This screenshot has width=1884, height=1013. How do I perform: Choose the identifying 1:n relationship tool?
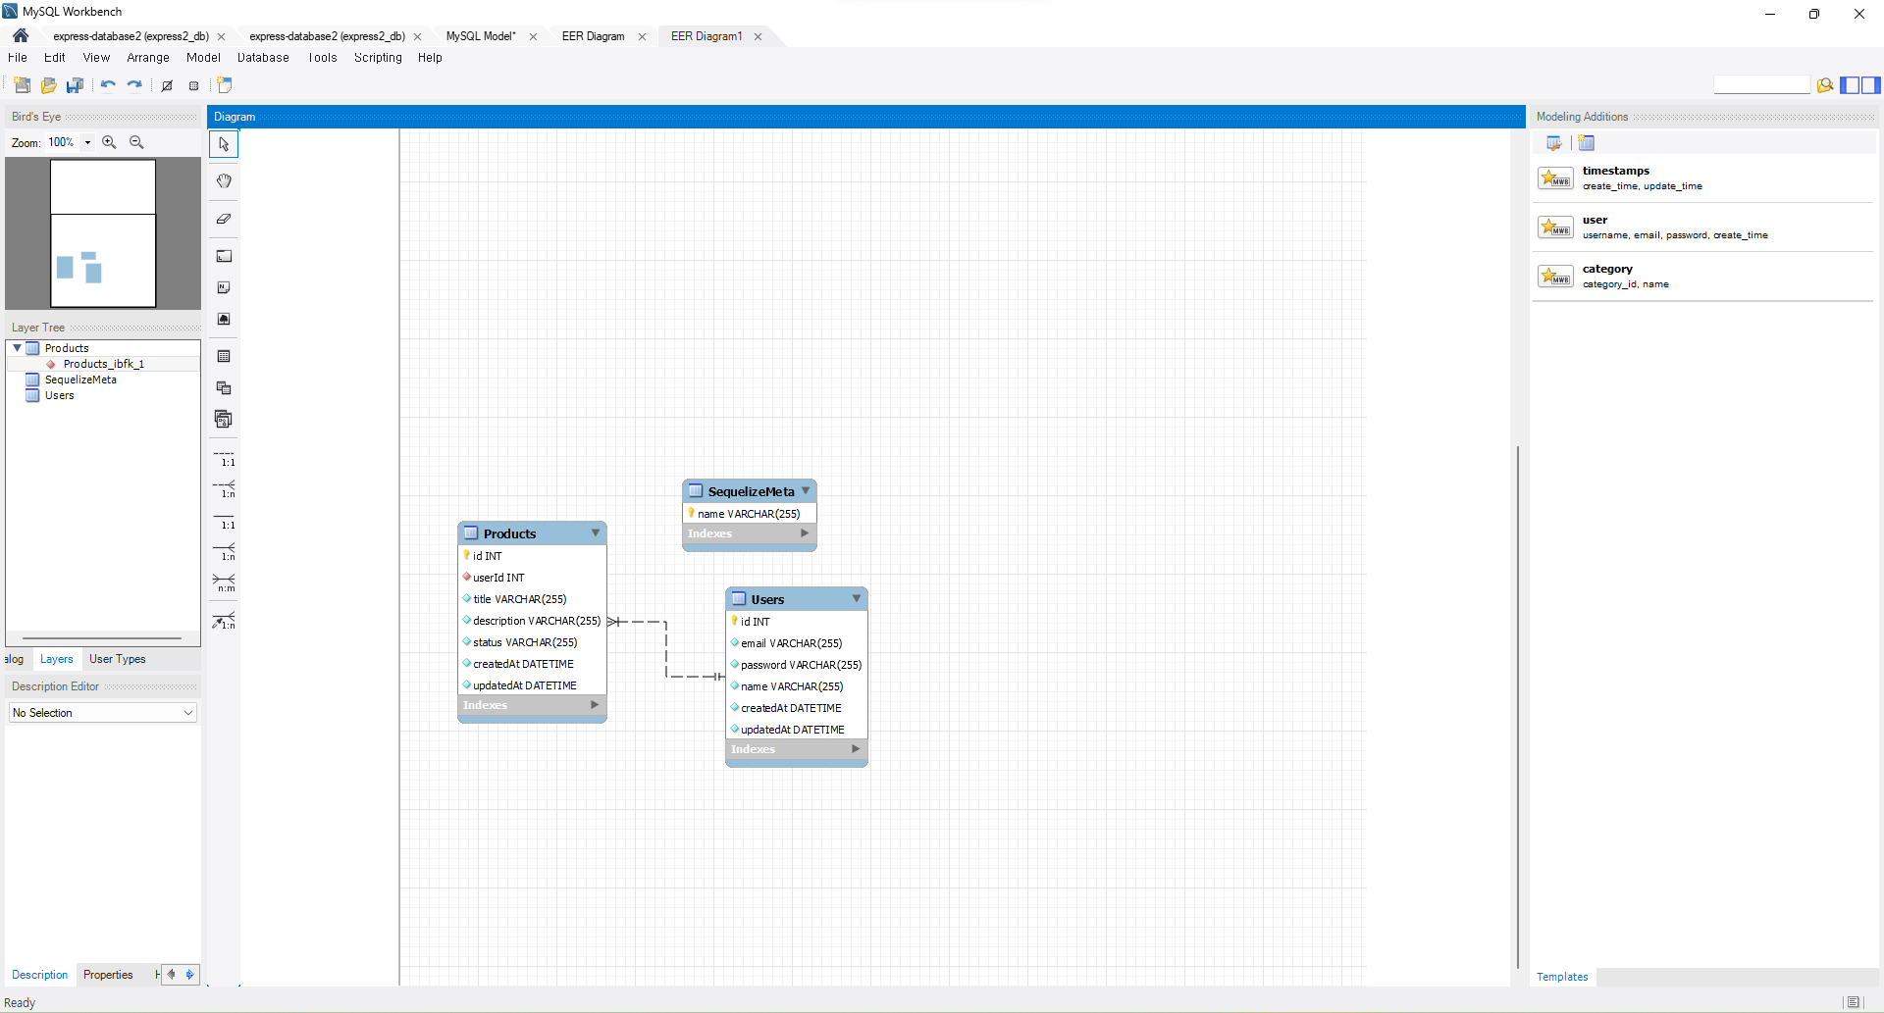tap(224, 551)
